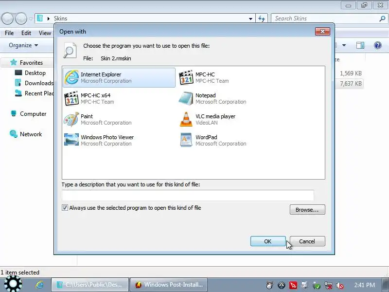Open the view options dropdown arrow in Explorer

[344, 45]
